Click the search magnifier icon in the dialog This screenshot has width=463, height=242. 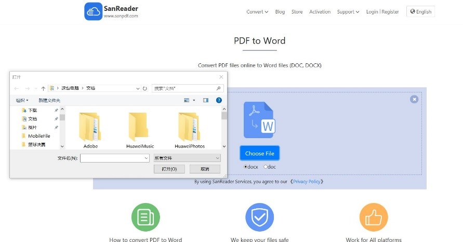pos(218,88)
